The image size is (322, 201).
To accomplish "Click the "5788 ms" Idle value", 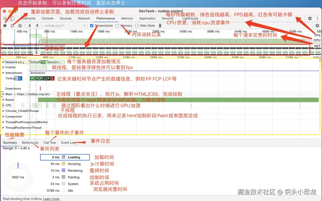I will [53, 190].
